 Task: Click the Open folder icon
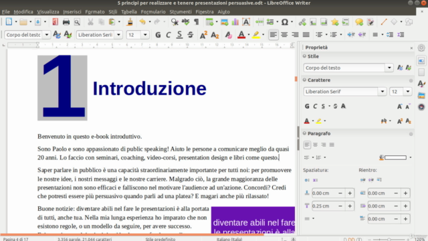pos(23,22)
